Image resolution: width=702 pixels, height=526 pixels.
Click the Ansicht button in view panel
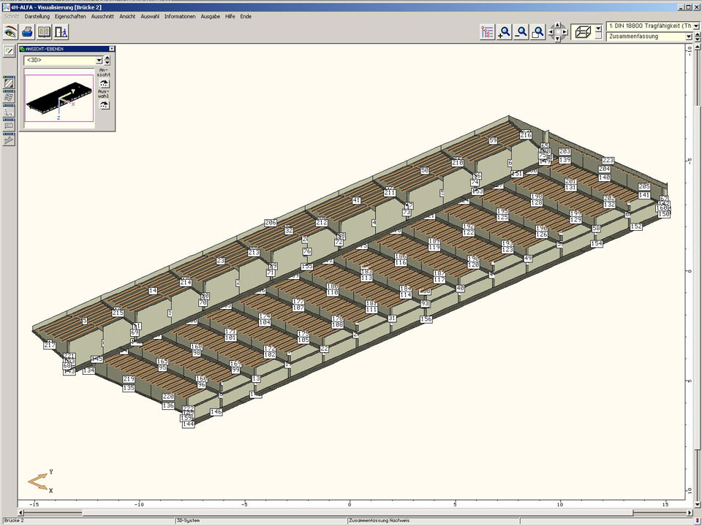pyautogui.click(x=104, y=82)
